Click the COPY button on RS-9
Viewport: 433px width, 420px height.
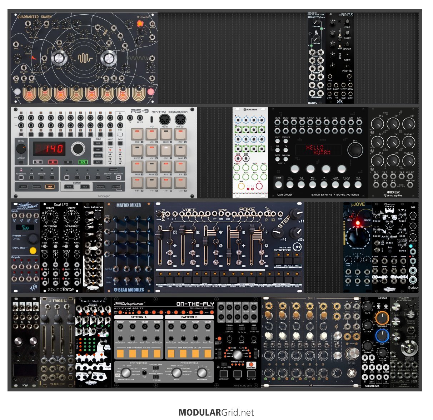pos(98,149)
